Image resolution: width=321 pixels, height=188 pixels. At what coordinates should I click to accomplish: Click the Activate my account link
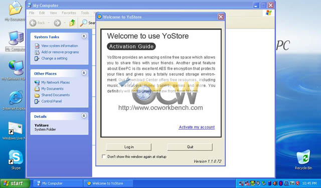[197, 127]
